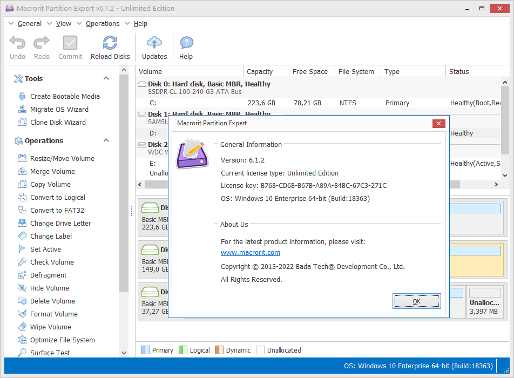
Task: Open the Help menu
Action: click(x=140, y=24)
